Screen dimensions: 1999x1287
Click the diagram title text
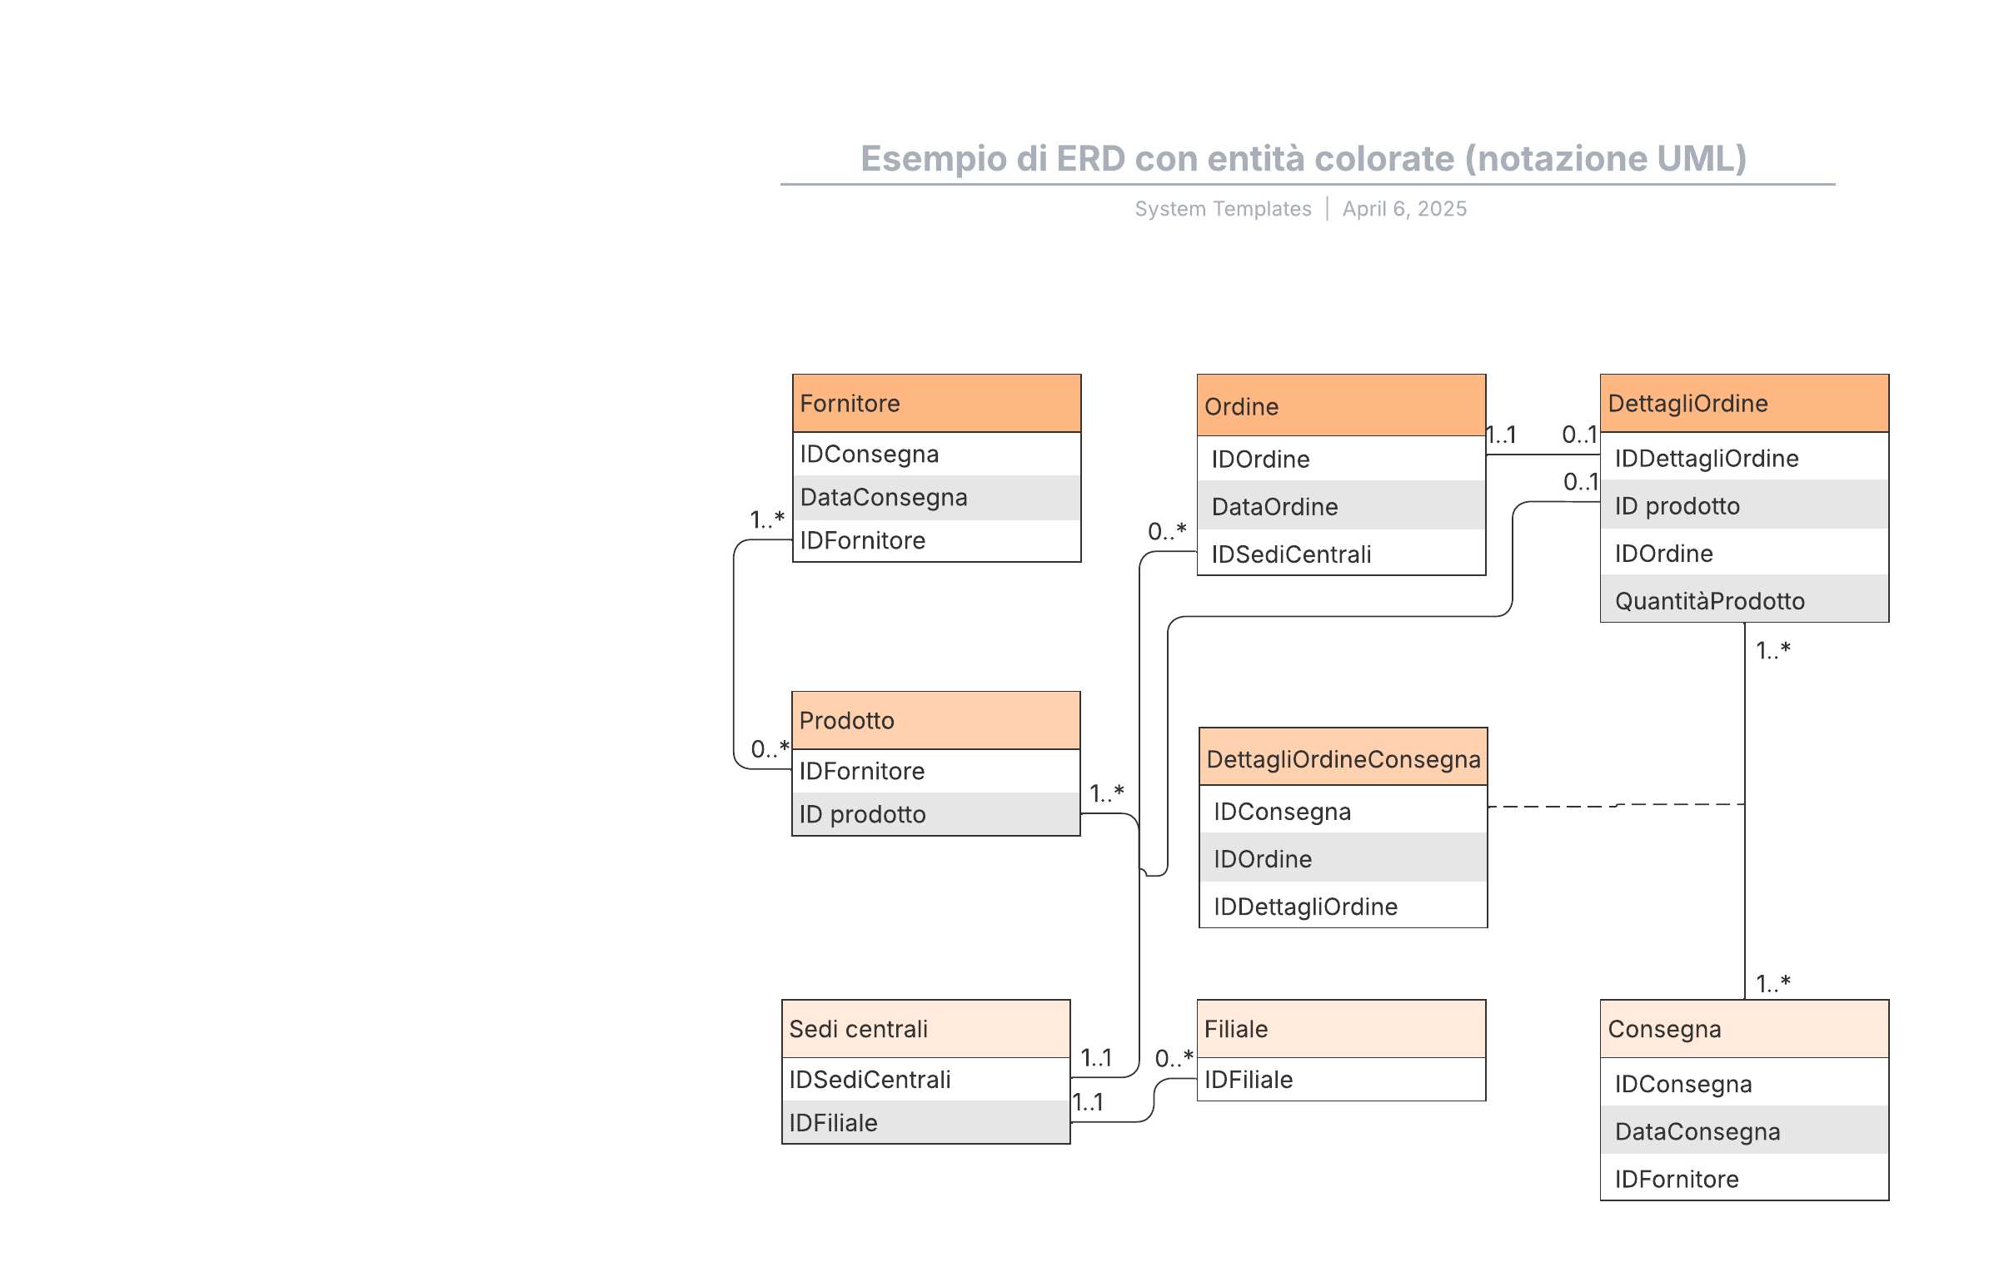coord(1303,158)
